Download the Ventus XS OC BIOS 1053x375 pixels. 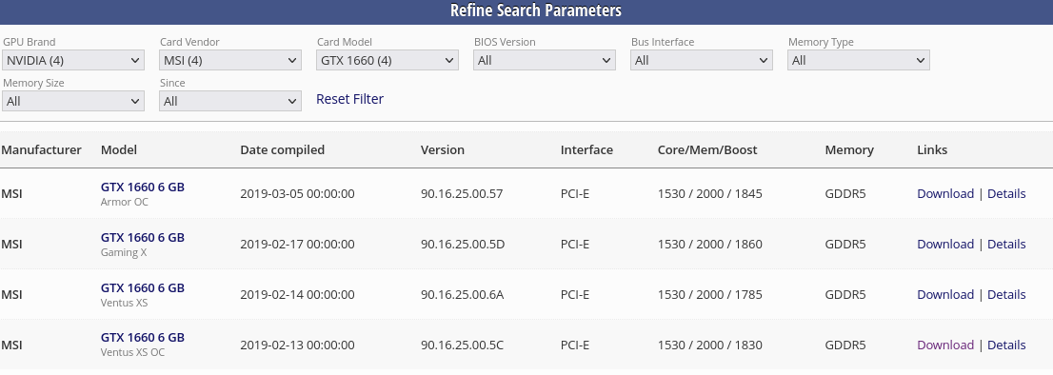pyautogui.click(x=945, y=345)
